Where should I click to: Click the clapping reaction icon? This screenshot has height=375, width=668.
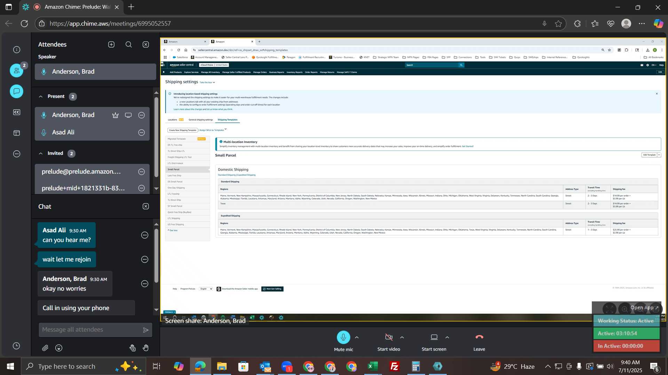133,348
